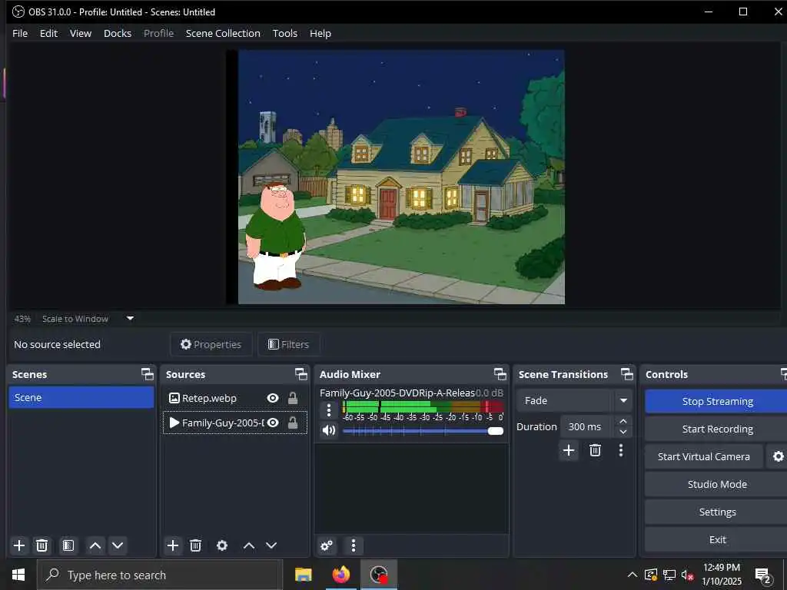787x590 pixels.
Task: Select the Family-Guy-2005 source row
Action: [x=235, y=423]
